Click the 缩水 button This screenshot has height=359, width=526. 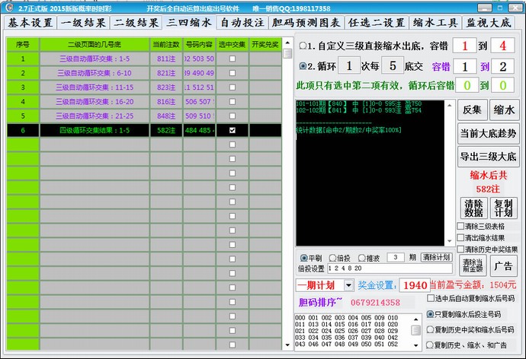[x=504, y=110]
